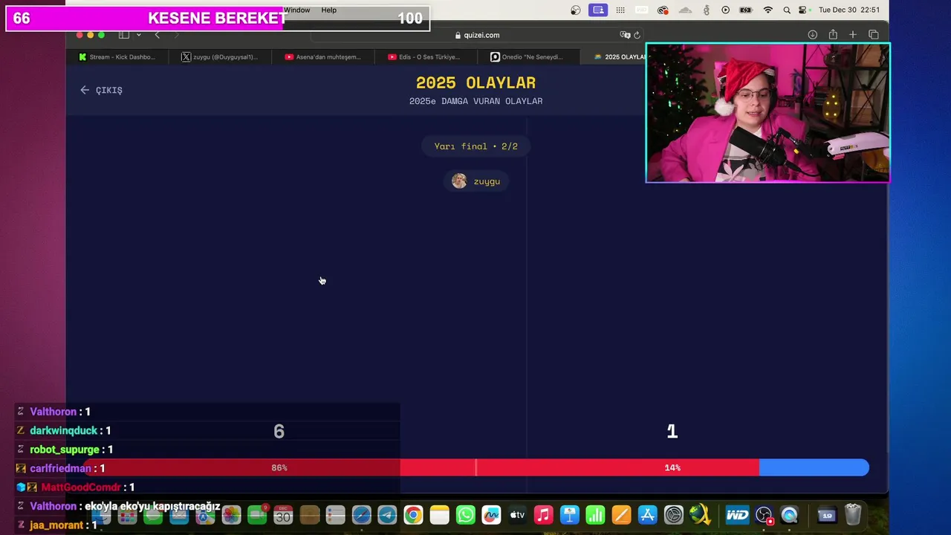This screenshot has height=535, width=951.
Task: Open Telegram from the dock
Action: pyautogui.click(x=387, y=515)
